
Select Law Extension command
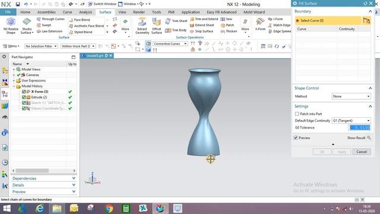tap(49, 32)
